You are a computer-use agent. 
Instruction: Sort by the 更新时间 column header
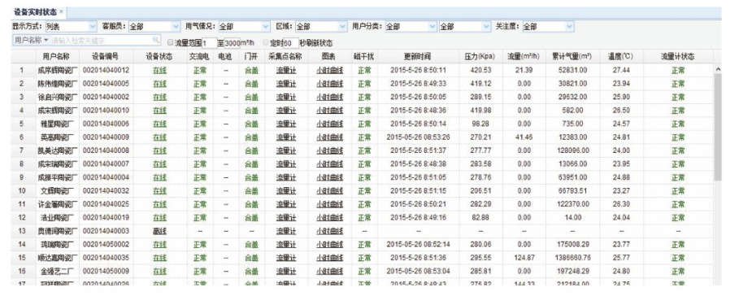[417, 57]
